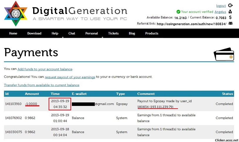Click the 2013-09-18 00:14:04 time cell
Viewport: 239px width, 142px height.
click(x=60, y=132)
